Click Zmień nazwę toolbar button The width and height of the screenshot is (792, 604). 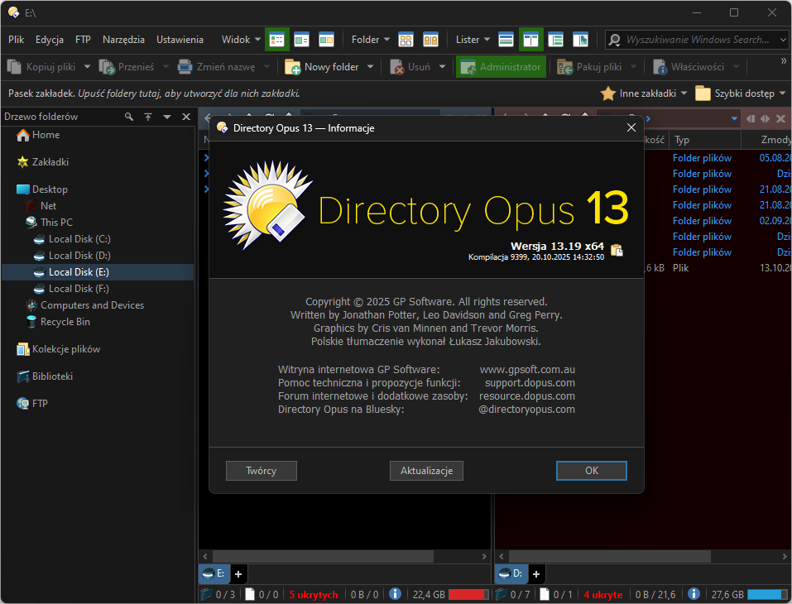[x=217, y=67]
